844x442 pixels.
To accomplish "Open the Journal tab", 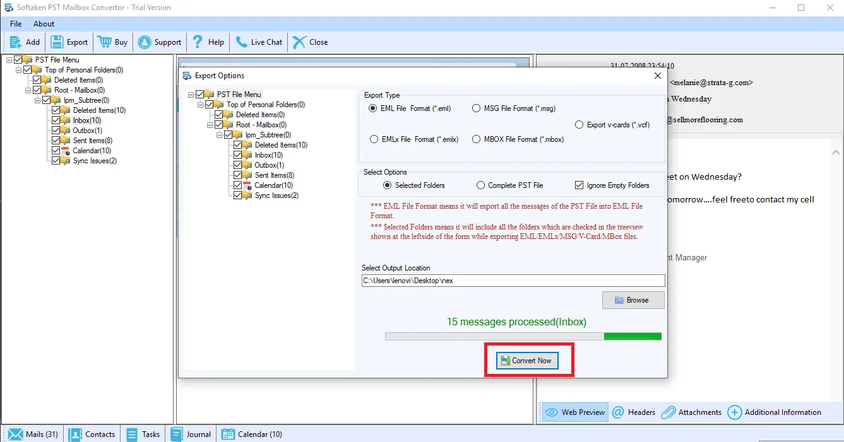I will pos(191,434).
